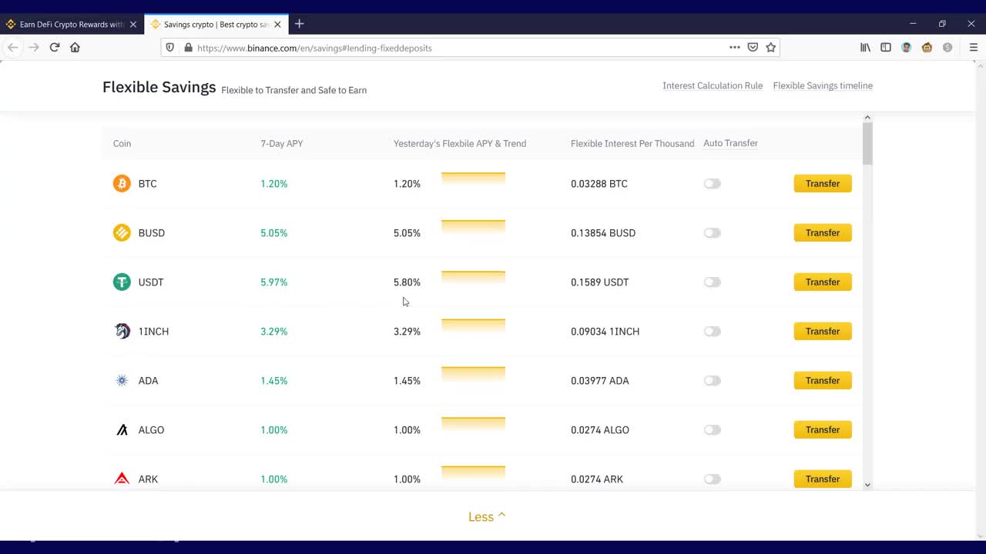
Task: Click the savings list scrollbar thumb
Action: pos(867,143)
